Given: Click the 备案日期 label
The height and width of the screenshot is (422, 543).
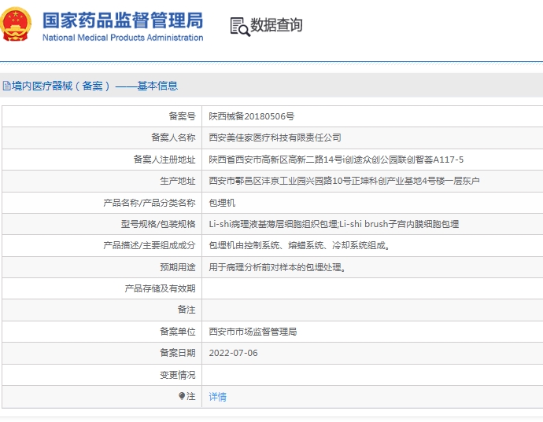Looking at the screenshot, I should click(178, 353).
